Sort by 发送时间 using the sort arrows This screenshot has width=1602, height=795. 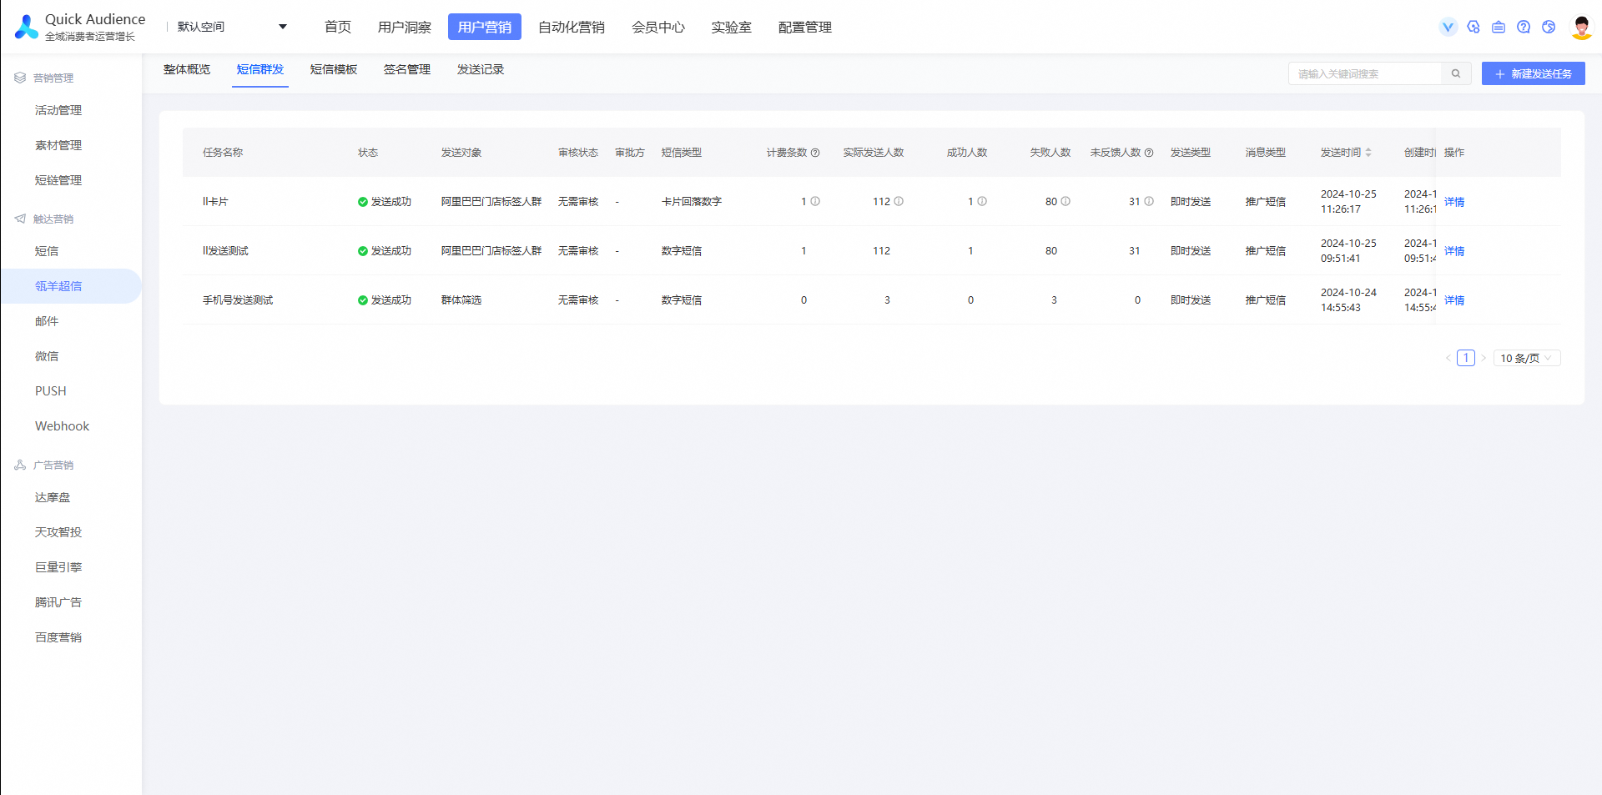pyautogui.click(x=1368, y=153)
